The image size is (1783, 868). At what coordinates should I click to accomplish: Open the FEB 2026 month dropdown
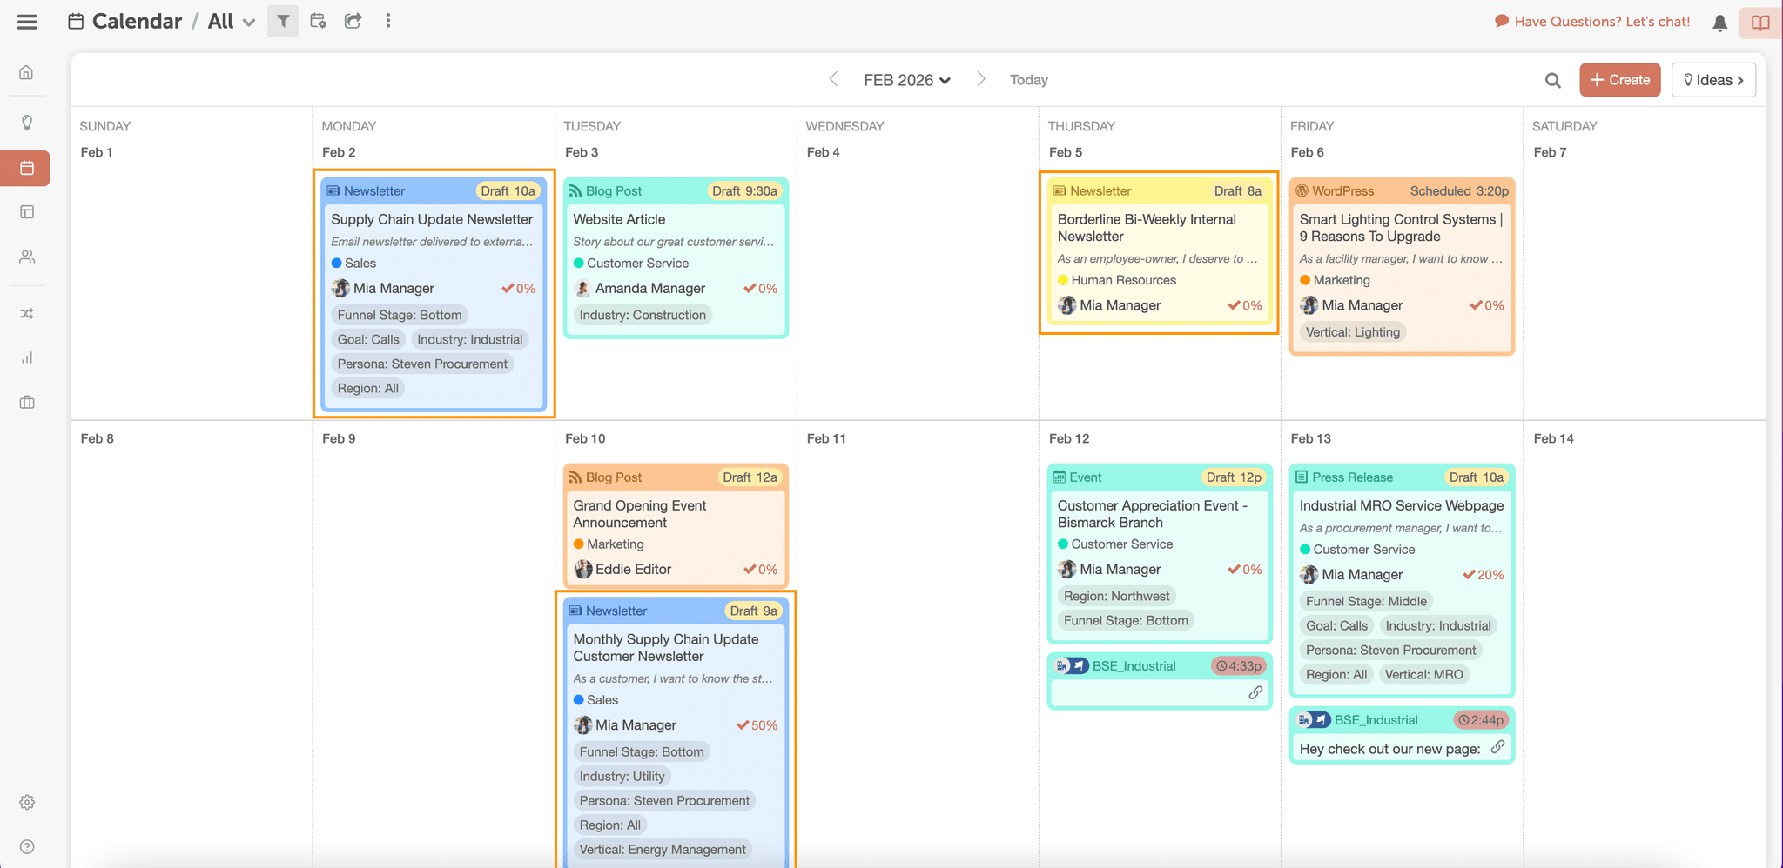pos(906,79)
